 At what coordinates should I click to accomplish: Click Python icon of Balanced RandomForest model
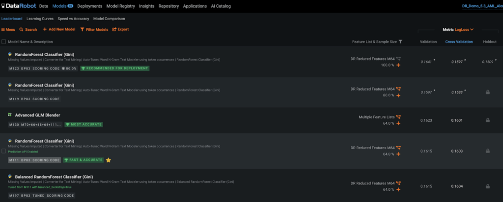10,177
